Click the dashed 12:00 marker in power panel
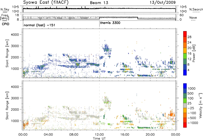The width and height of the screenshot is (203, 140). 99,53
